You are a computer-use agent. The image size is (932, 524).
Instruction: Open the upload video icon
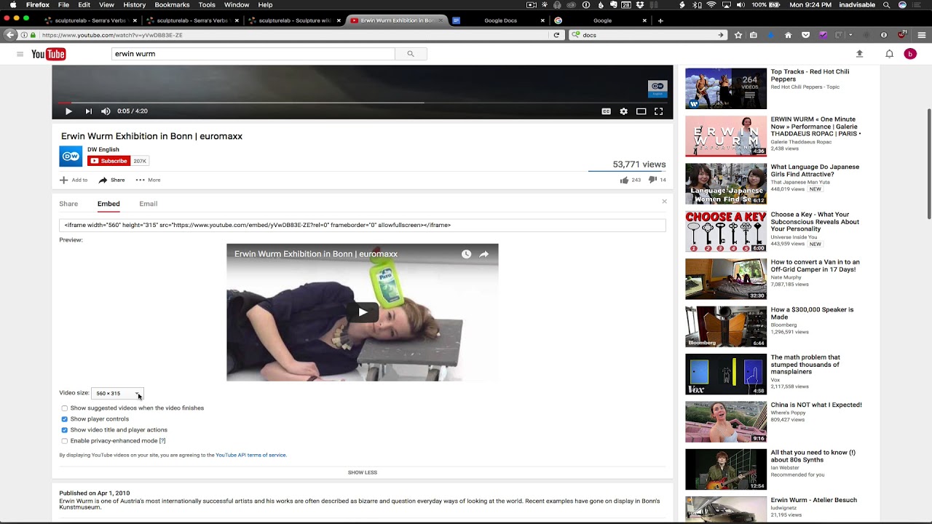(x=859, y=54)
